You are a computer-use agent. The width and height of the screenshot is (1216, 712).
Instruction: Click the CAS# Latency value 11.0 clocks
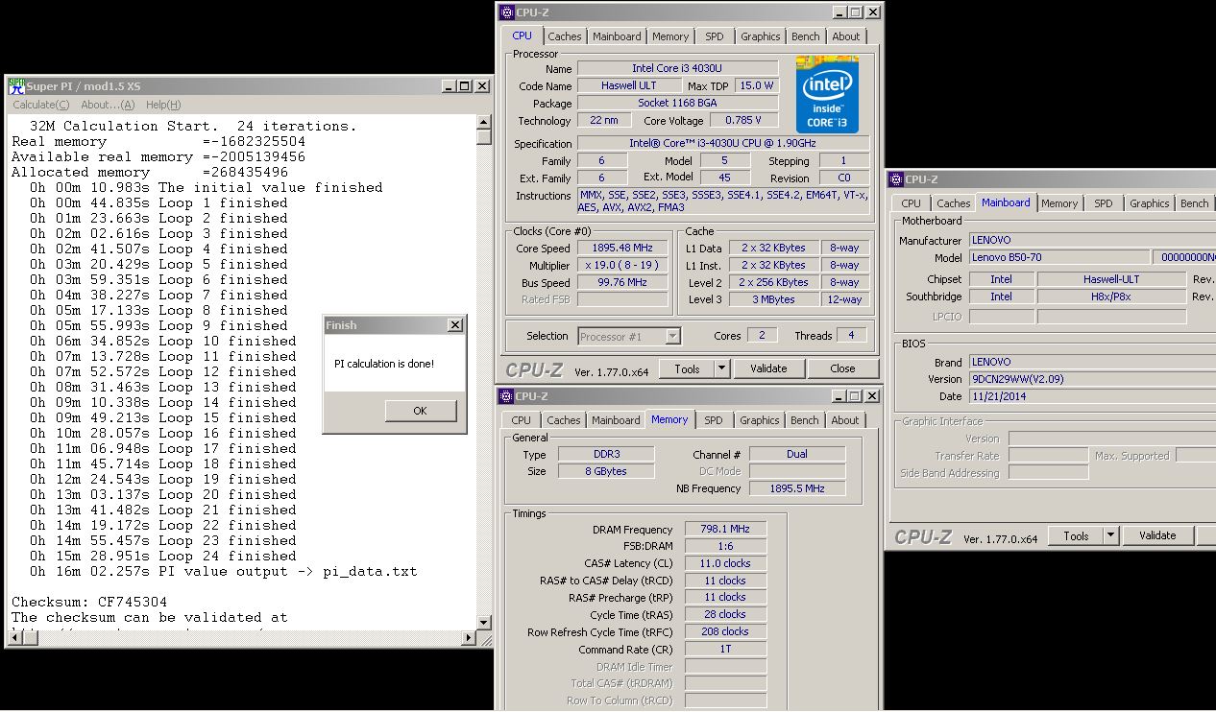(725, 563)
